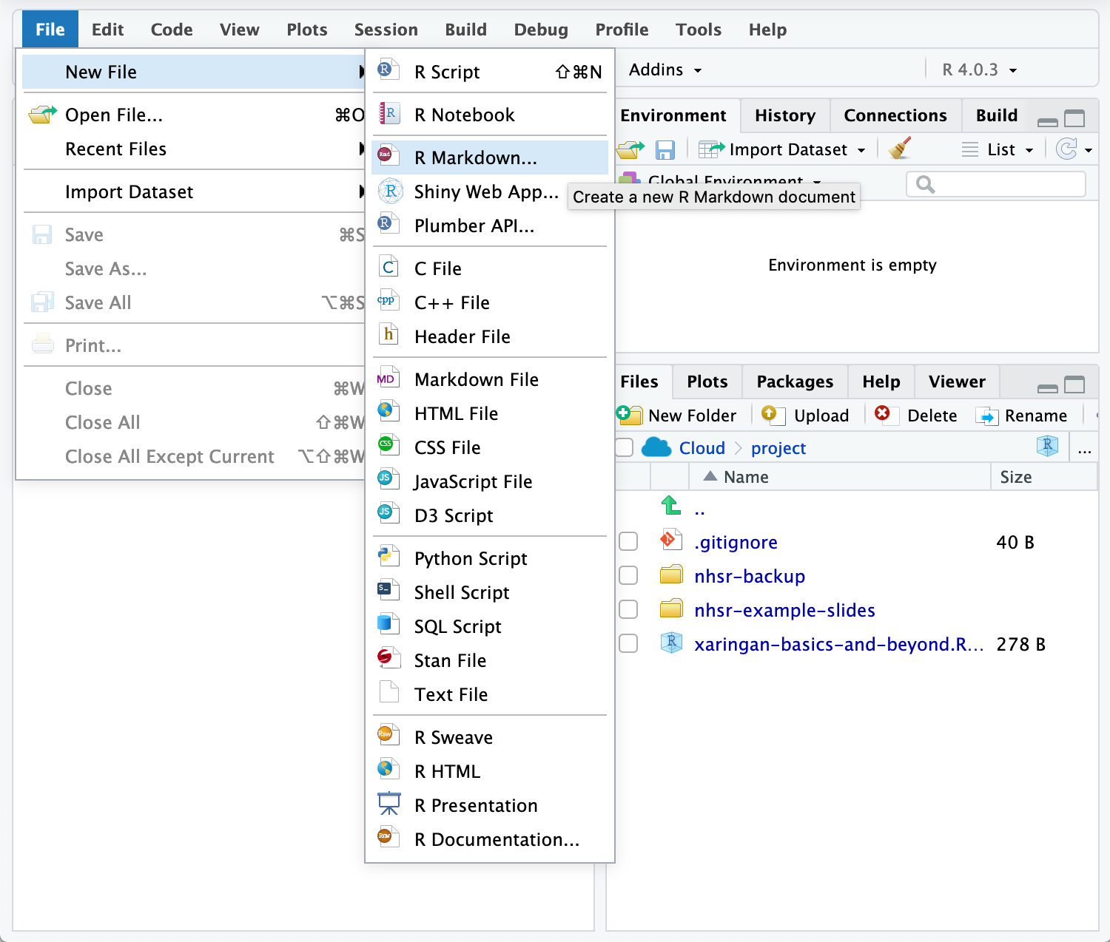Click the R project cube icon
This screenshot has height=942, width=1110.
[x=1047, y=446]
